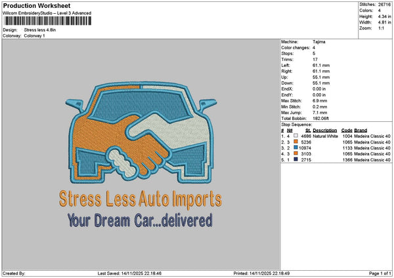Click the barcode under the worksheet title
394x278 pixels.
[x=52, y=22]
